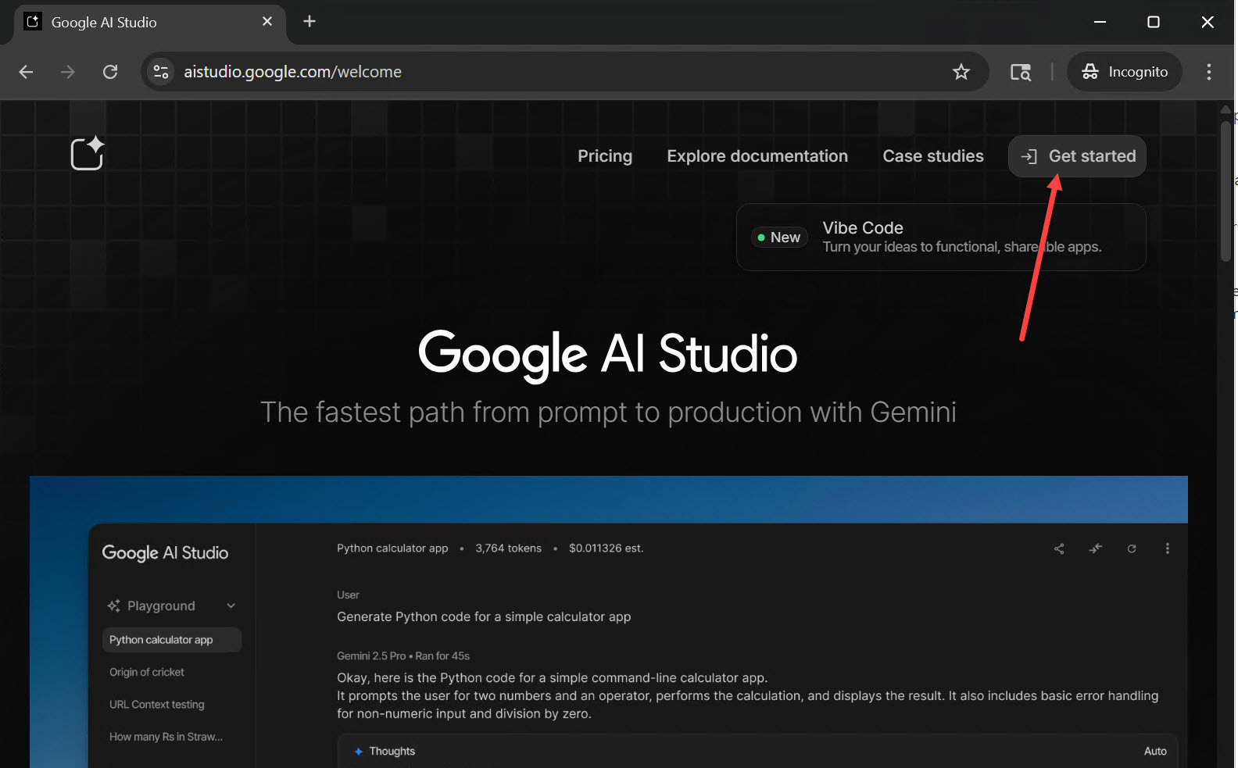Go back using the browser back arrow
Image resolution: width=1238 pixels, height=768 pixels.
[x=26, y=72]
